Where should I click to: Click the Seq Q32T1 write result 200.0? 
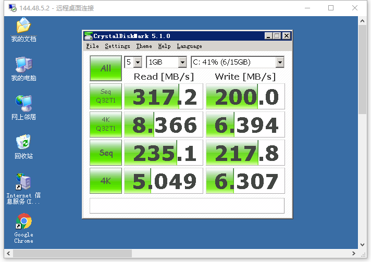point(245,96)
